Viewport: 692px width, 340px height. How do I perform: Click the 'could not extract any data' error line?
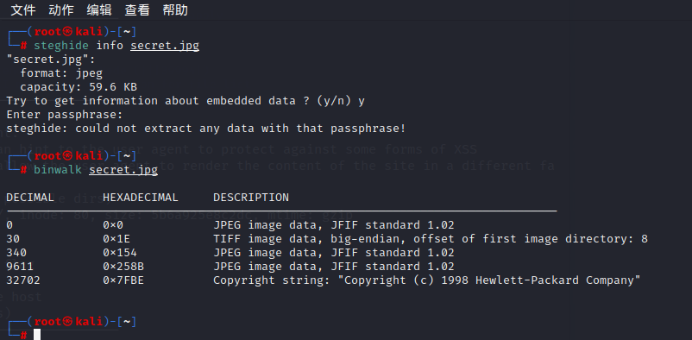click(x=206, y=129)
